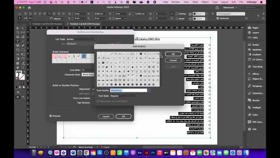Open the Medium dropdown in control panel
Screen dimensions: 280x158
[59, 18]
